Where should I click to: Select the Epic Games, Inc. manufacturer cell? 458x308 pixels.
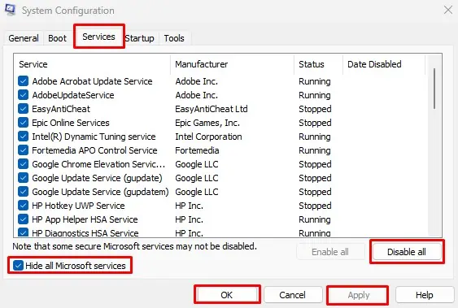pyautogui.click(x=207, y=123)
